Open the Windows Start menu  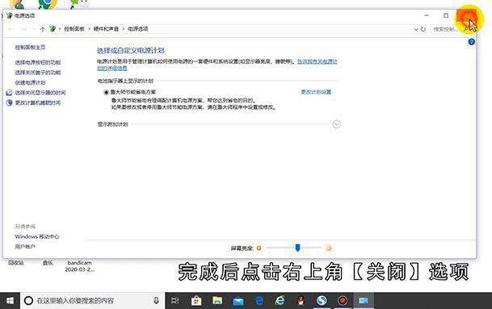[10, 301]
